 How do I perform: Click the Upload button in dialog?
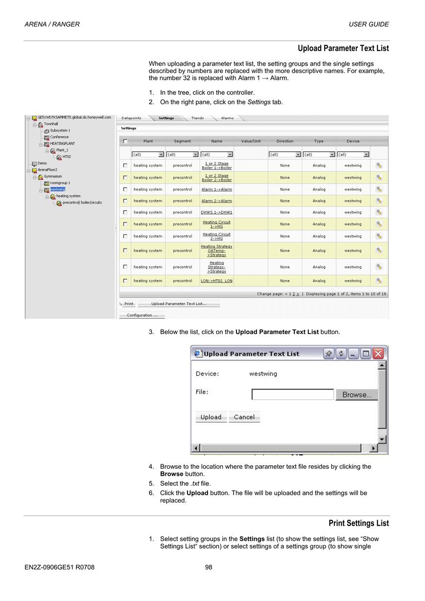coord(211,417)
